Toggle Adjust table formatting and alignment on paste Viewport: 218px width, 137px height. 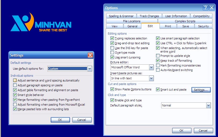click(15, 90)
